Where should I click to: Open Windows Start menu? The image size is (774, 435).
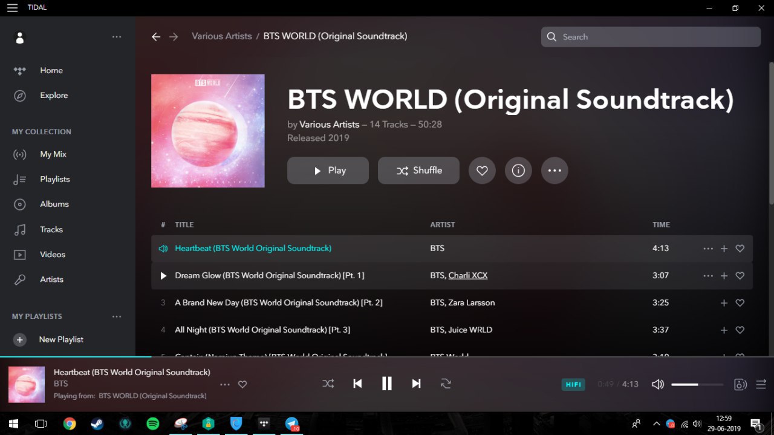pyautogui.click(x=13, y=424)
